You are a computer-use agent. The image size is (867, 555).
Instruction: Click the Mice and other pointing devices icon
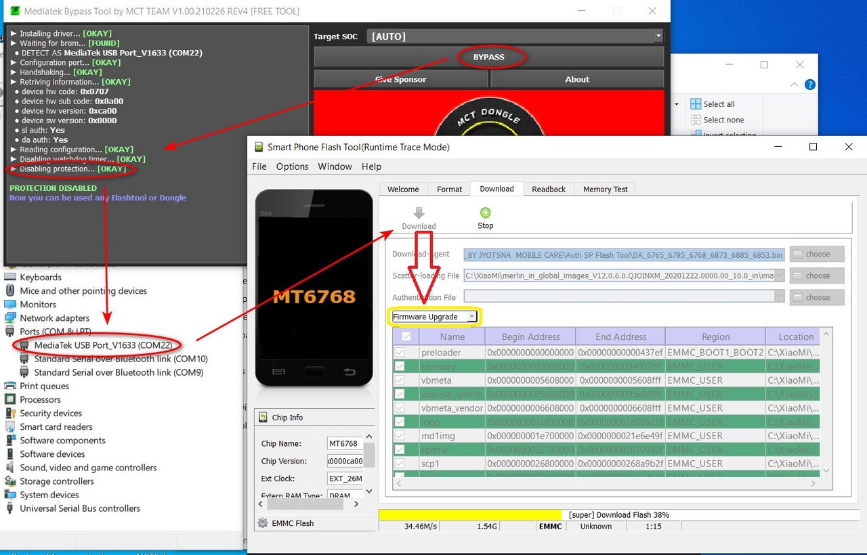10,291
